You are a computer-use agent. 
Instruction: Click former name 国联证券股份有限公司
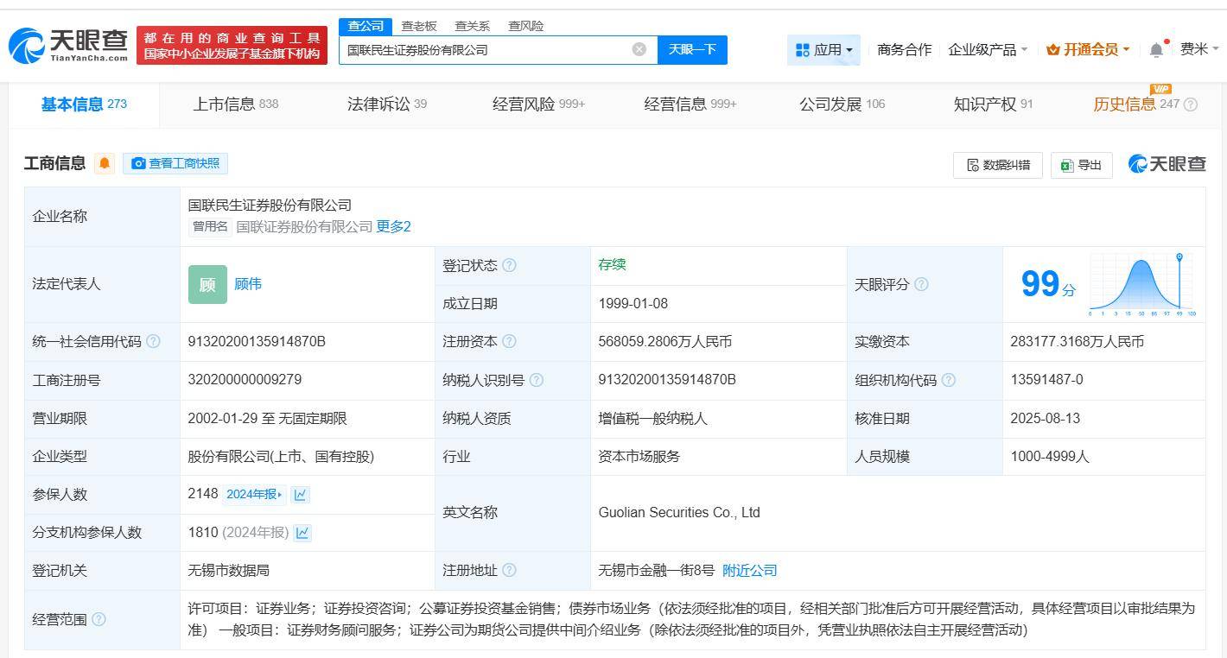304,226
